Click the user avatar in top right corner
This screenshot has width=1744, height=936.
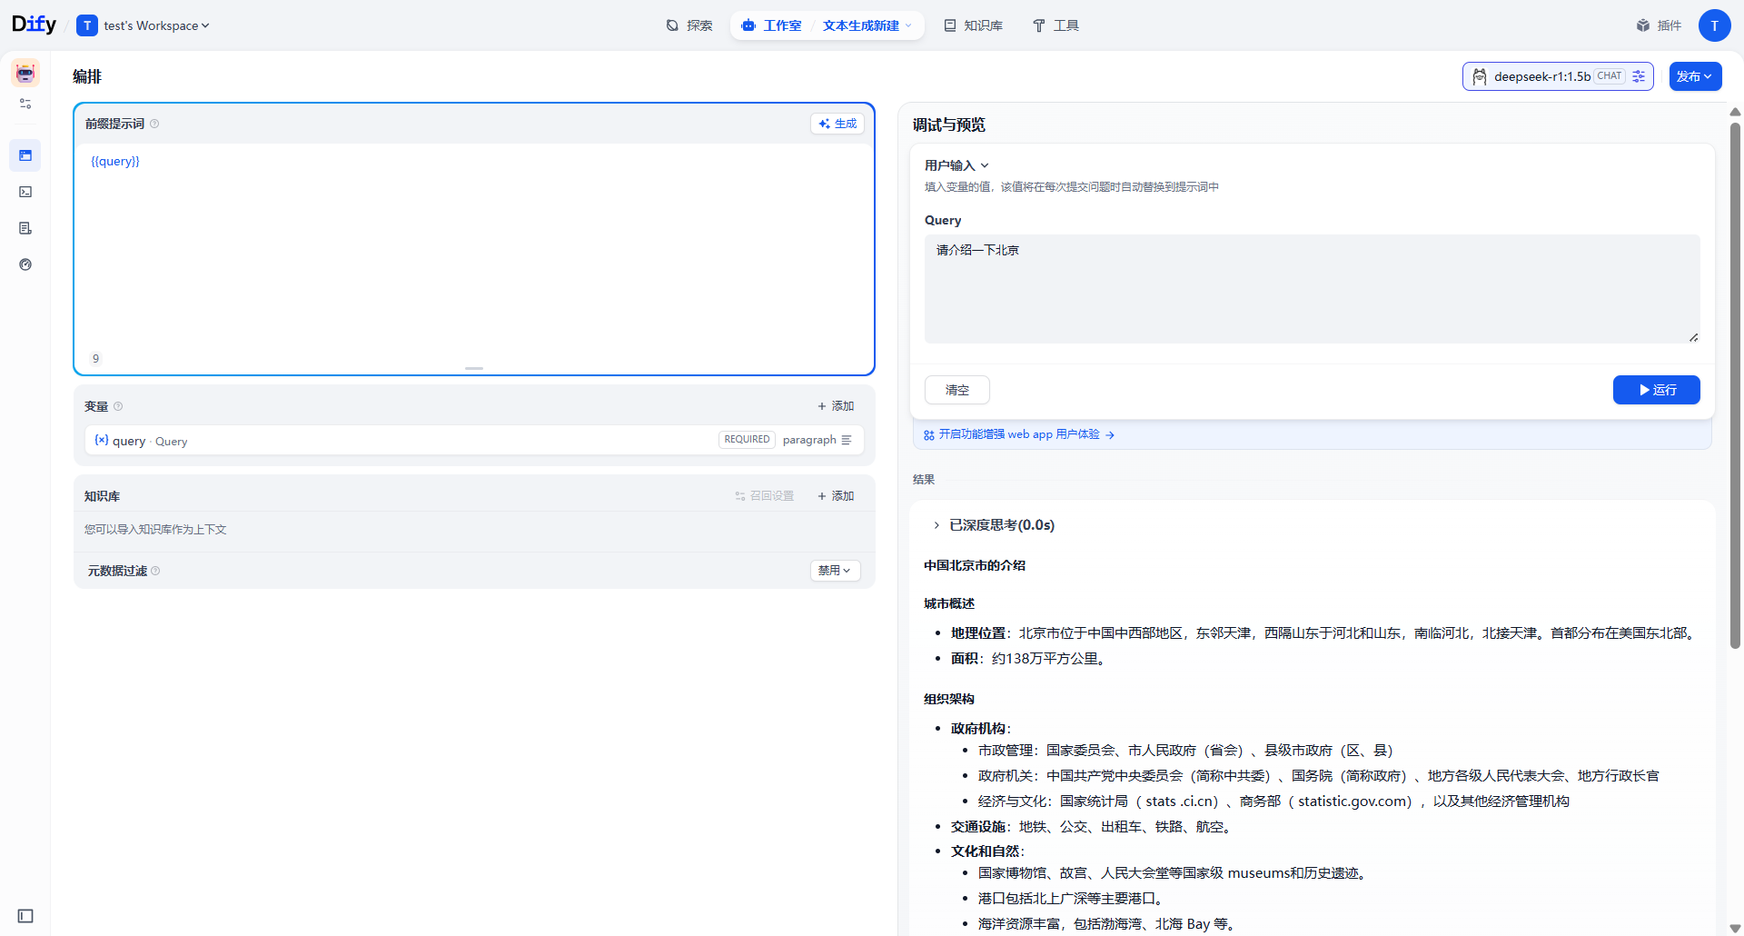[x=1715, y=25]
